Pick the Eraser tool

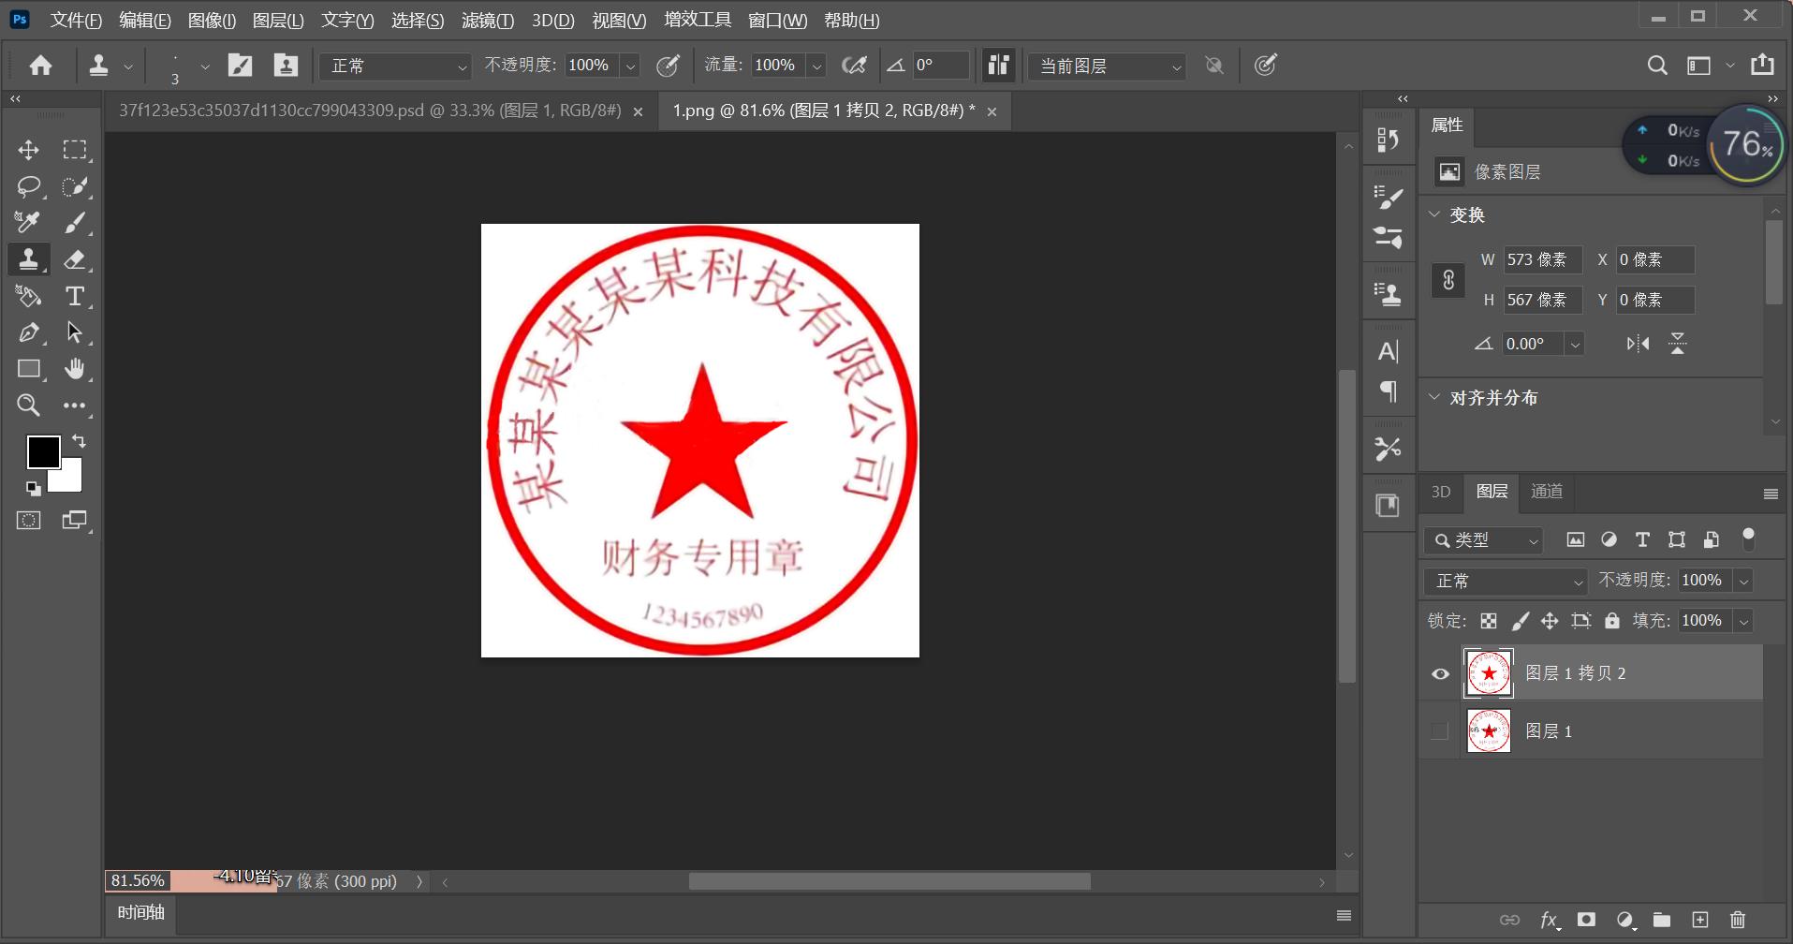tap(76, 258)
